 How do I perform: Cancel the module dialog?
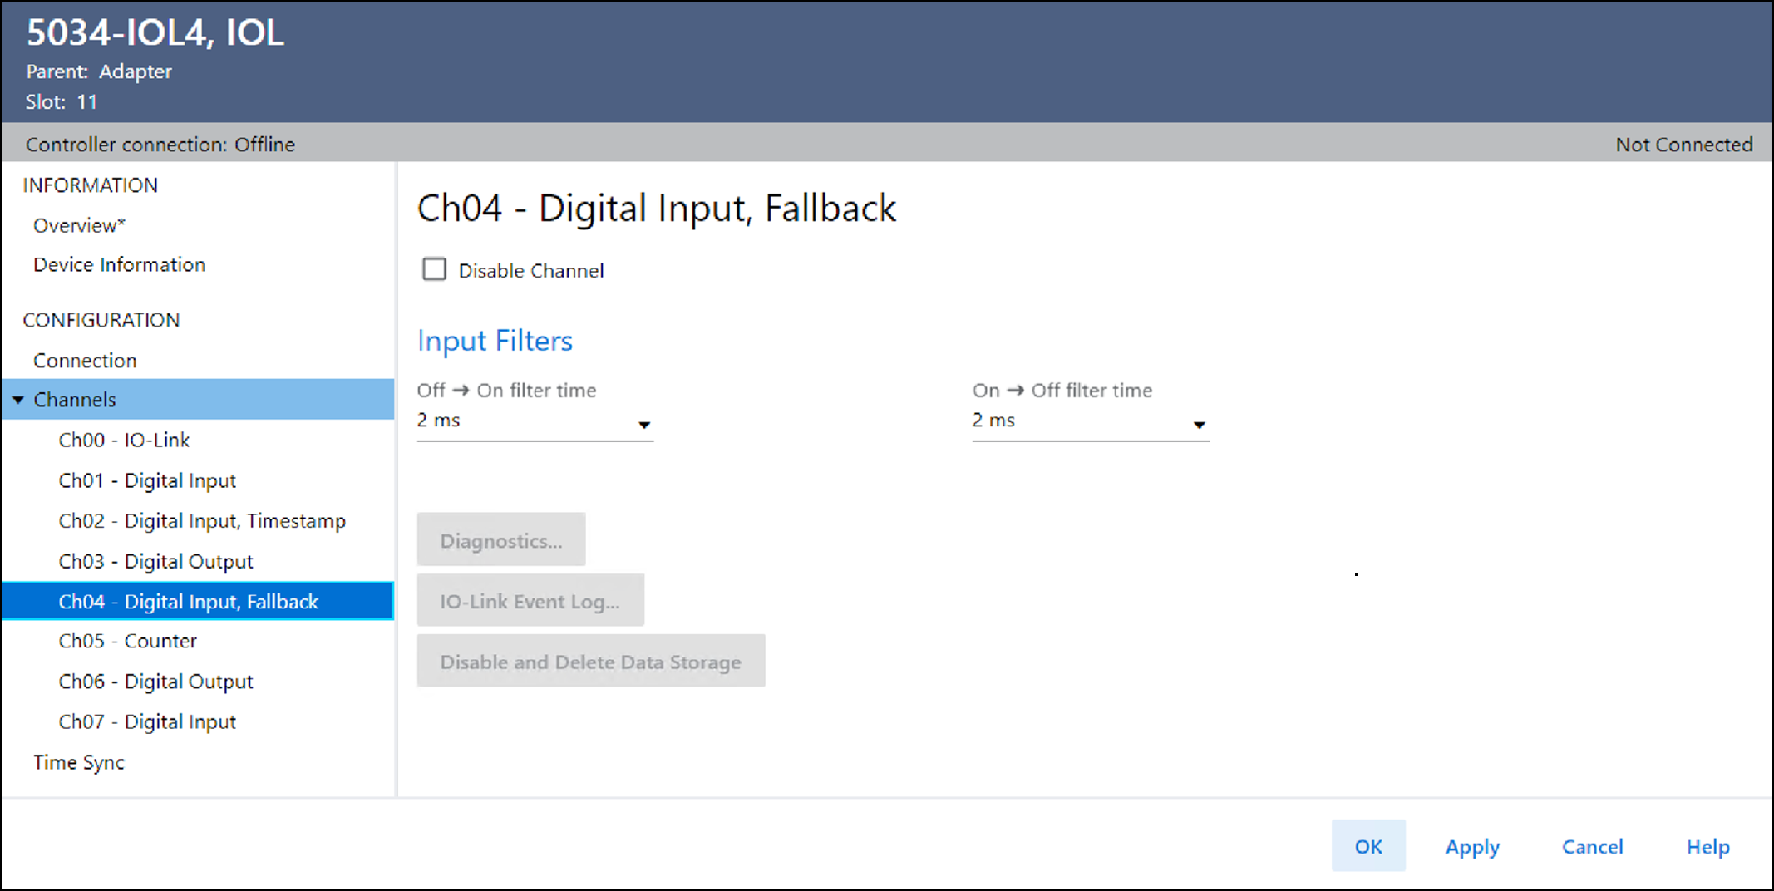1592,846
